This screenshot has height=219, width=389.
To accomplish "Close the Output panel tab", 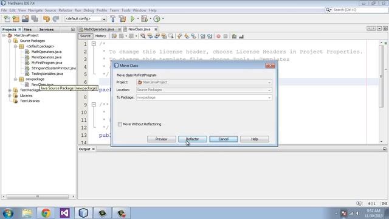I will (x=94, y=149).
